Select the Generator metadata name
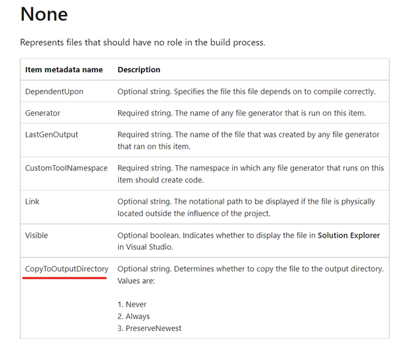The image size is (398, 345). [43, 113]
